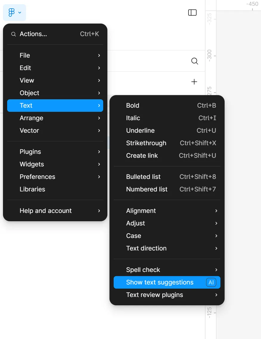Click the AI badge on text suggestions

click(x=211, y=282)
